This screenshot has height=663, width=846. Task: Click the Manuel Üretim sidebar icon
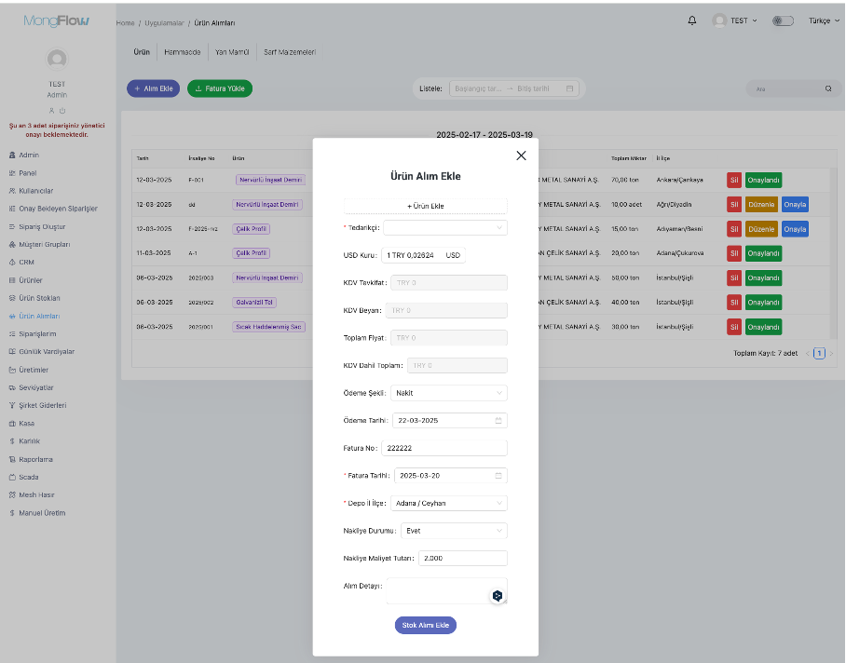click(x=12, y=512)
